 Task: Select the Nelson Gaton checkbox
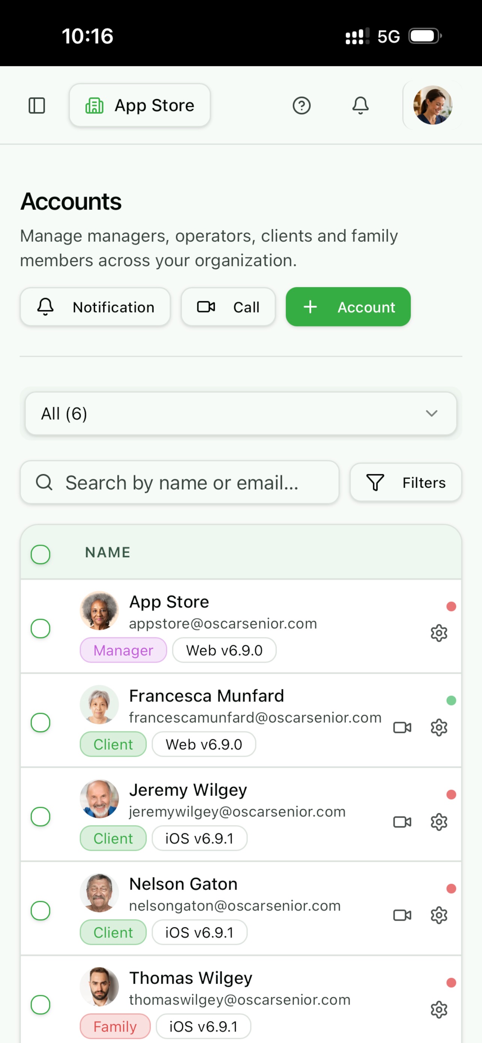41,910
